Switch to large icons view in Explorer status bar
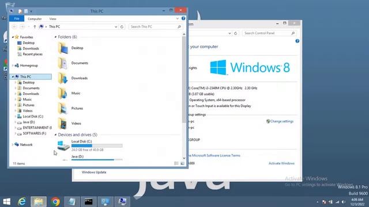 tap(182, 163)
